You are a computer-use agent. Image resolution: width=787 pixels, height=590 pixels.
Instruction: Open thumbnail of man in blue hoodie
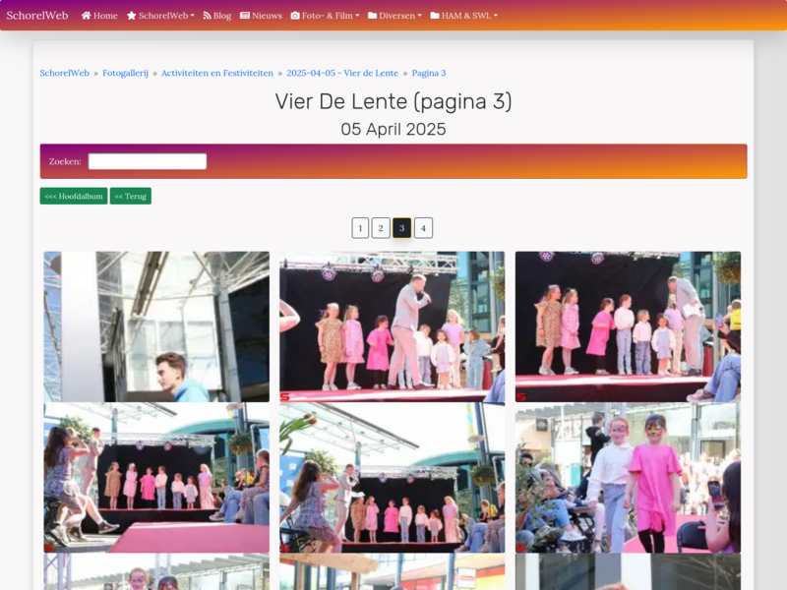[156, 326]
